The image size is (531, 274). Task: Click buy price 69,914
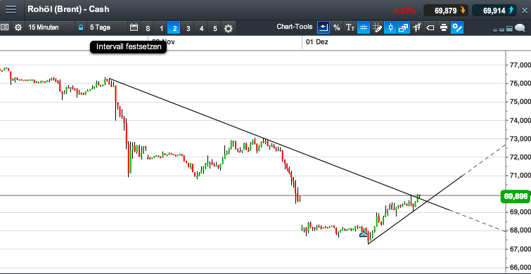[x=494, y=11]
